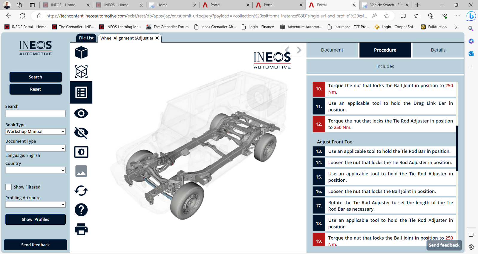Open browser favorites list icon

417,16
